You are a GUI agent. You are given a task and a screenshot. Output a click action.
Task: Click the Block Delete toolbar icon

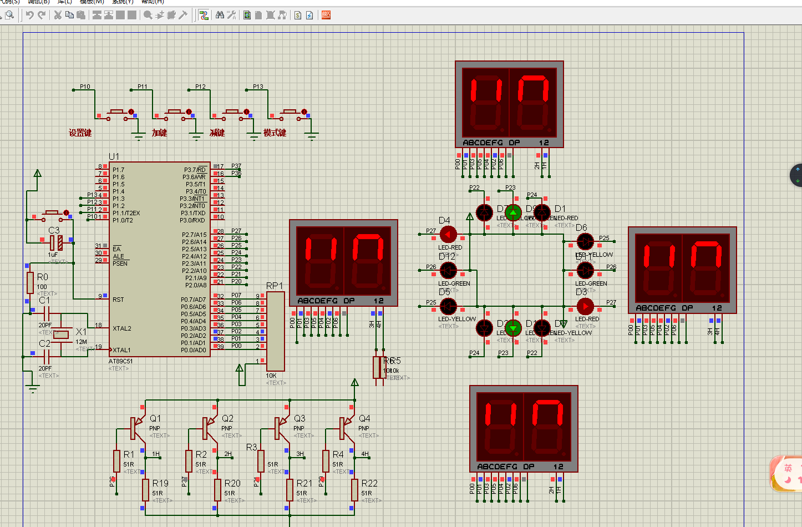pos(132,15)
